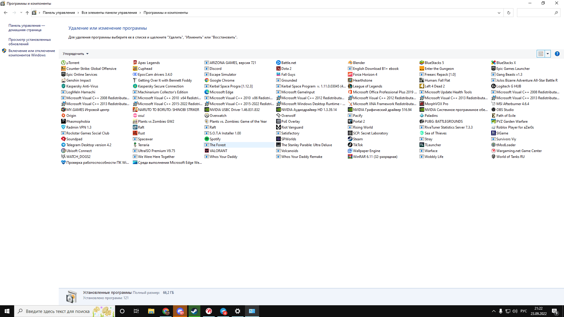Open Панель управления домашняя страница link
The height and width of the screenshot is (317, 564).
coord(26,28)
